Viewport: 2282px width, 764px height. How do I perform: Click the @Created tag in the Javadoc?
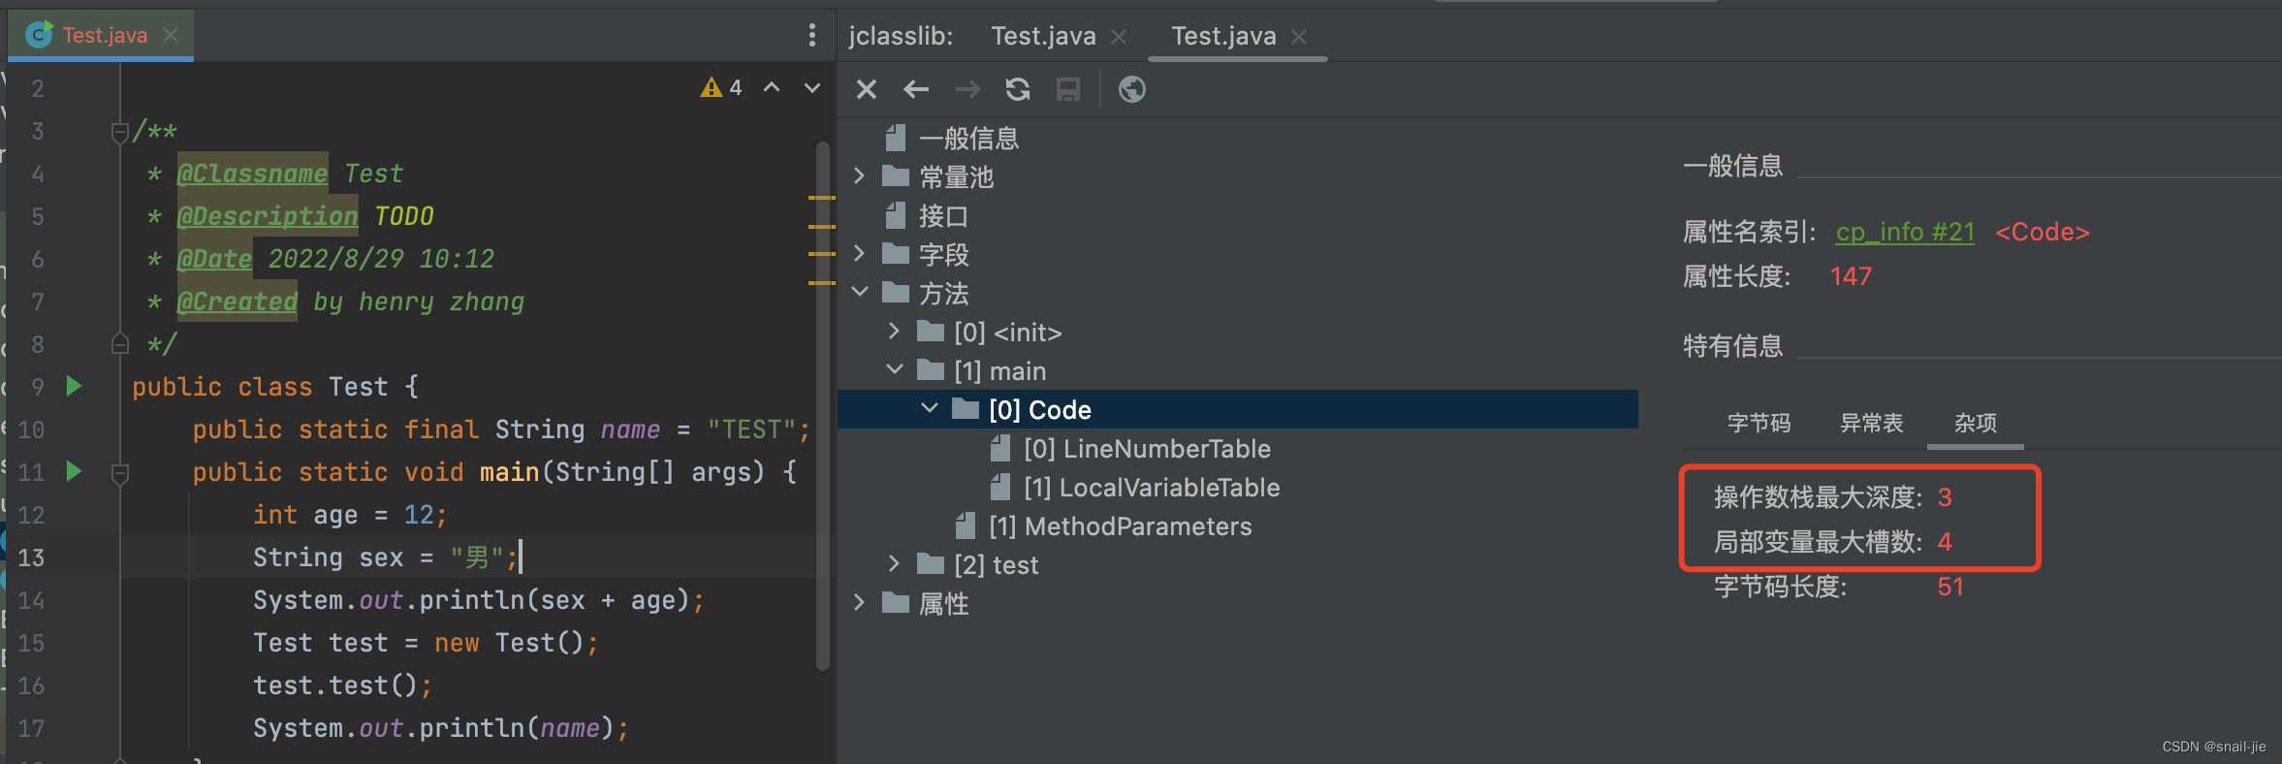(238, 301)
